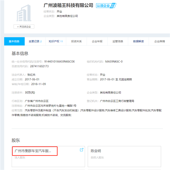Go to the 投资关系 tab

click(x=76, y=41)
